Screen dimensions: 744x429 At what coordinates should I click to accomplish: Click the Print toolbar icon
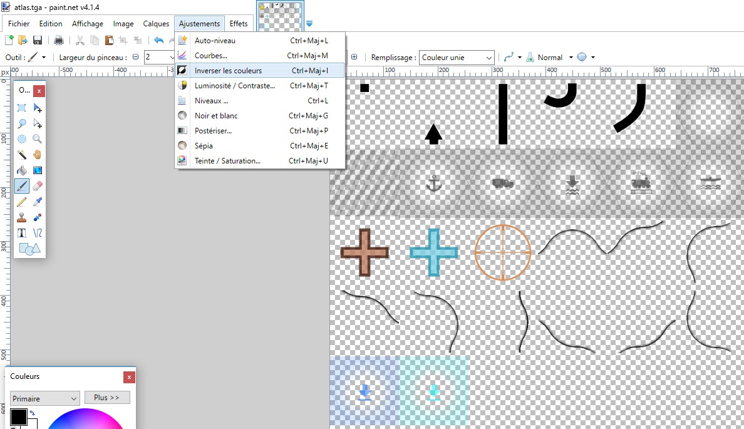point(59,40)
